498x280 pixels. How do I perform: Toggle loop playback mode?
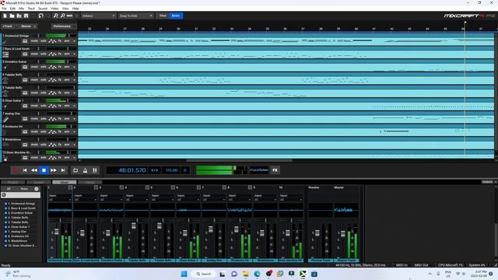(x=75, y=170)
